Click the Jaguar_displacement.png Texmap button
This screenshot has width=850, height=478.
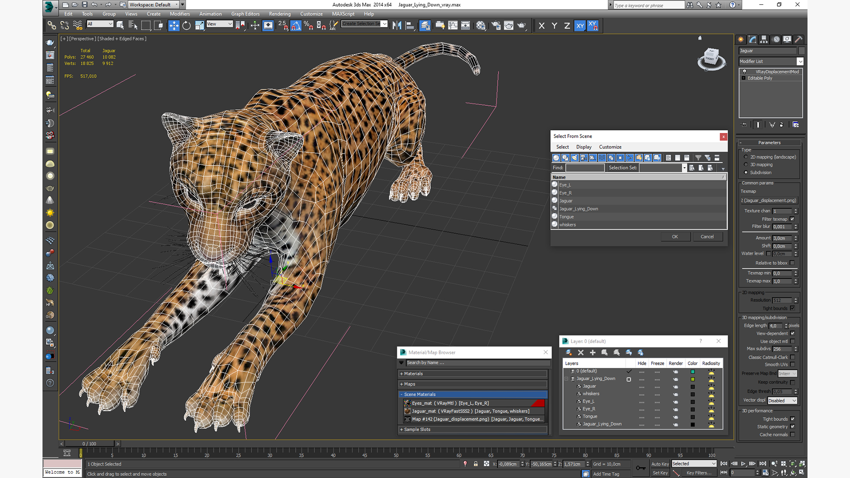tap(769, 200)
